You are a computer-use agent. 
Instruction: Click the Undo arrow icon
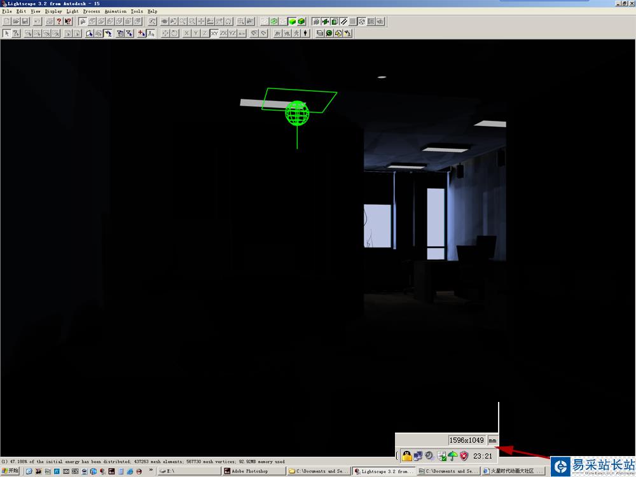pyautogui.click(x=38, y=21)
